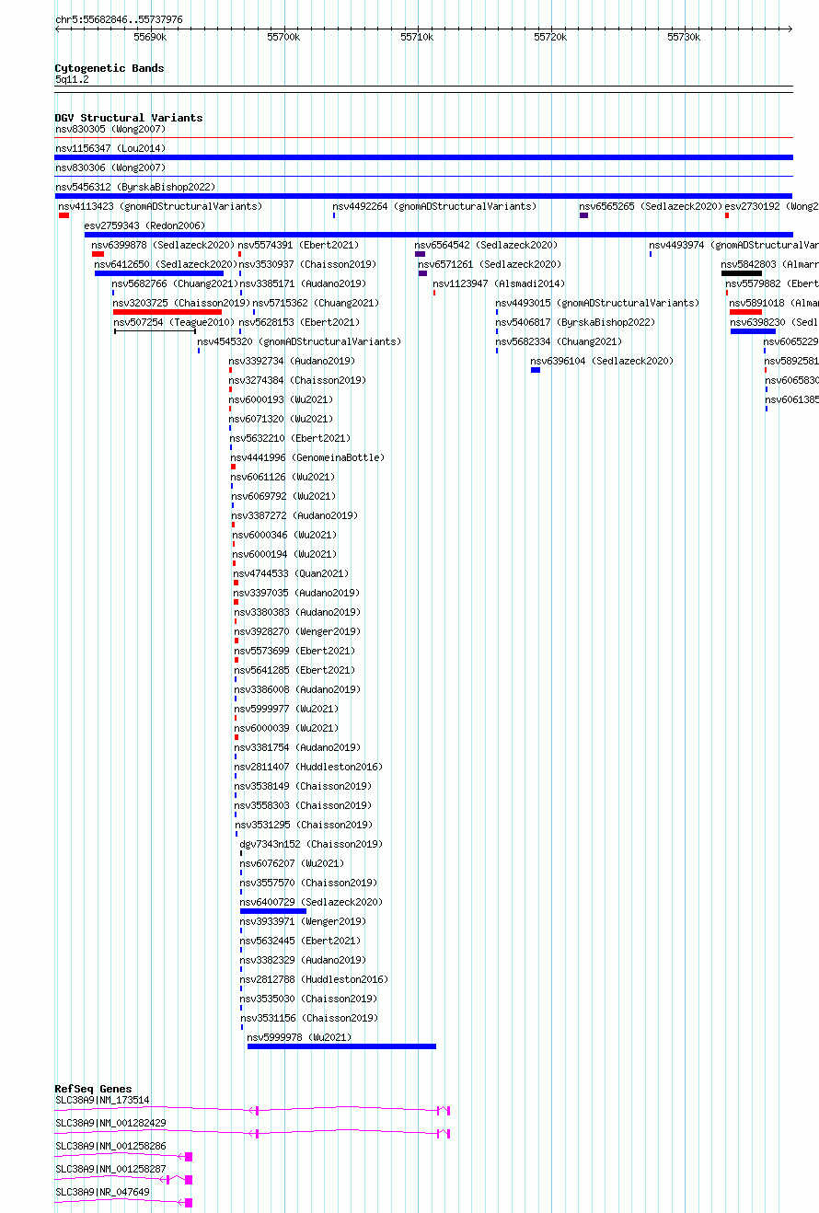
Task: Click the SLC38A9|NM_001258287 transcript label
Action: pyautogui.click(x=110, y=1169)
